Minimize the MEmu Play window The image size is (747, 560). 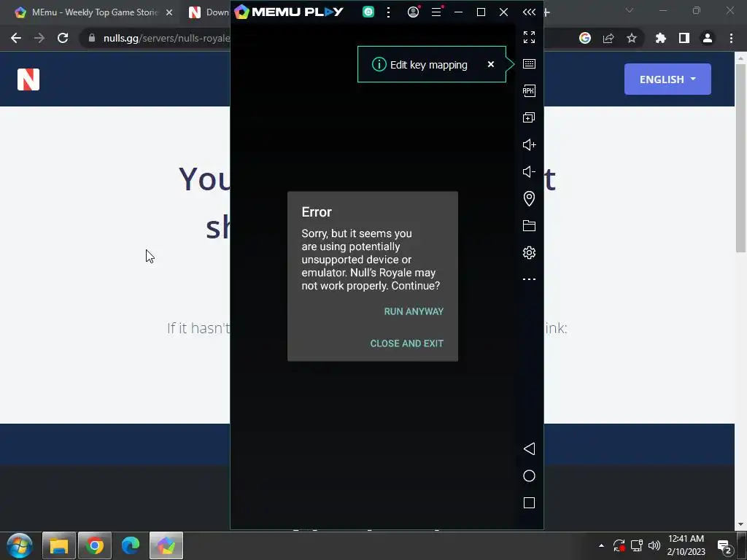458,12
